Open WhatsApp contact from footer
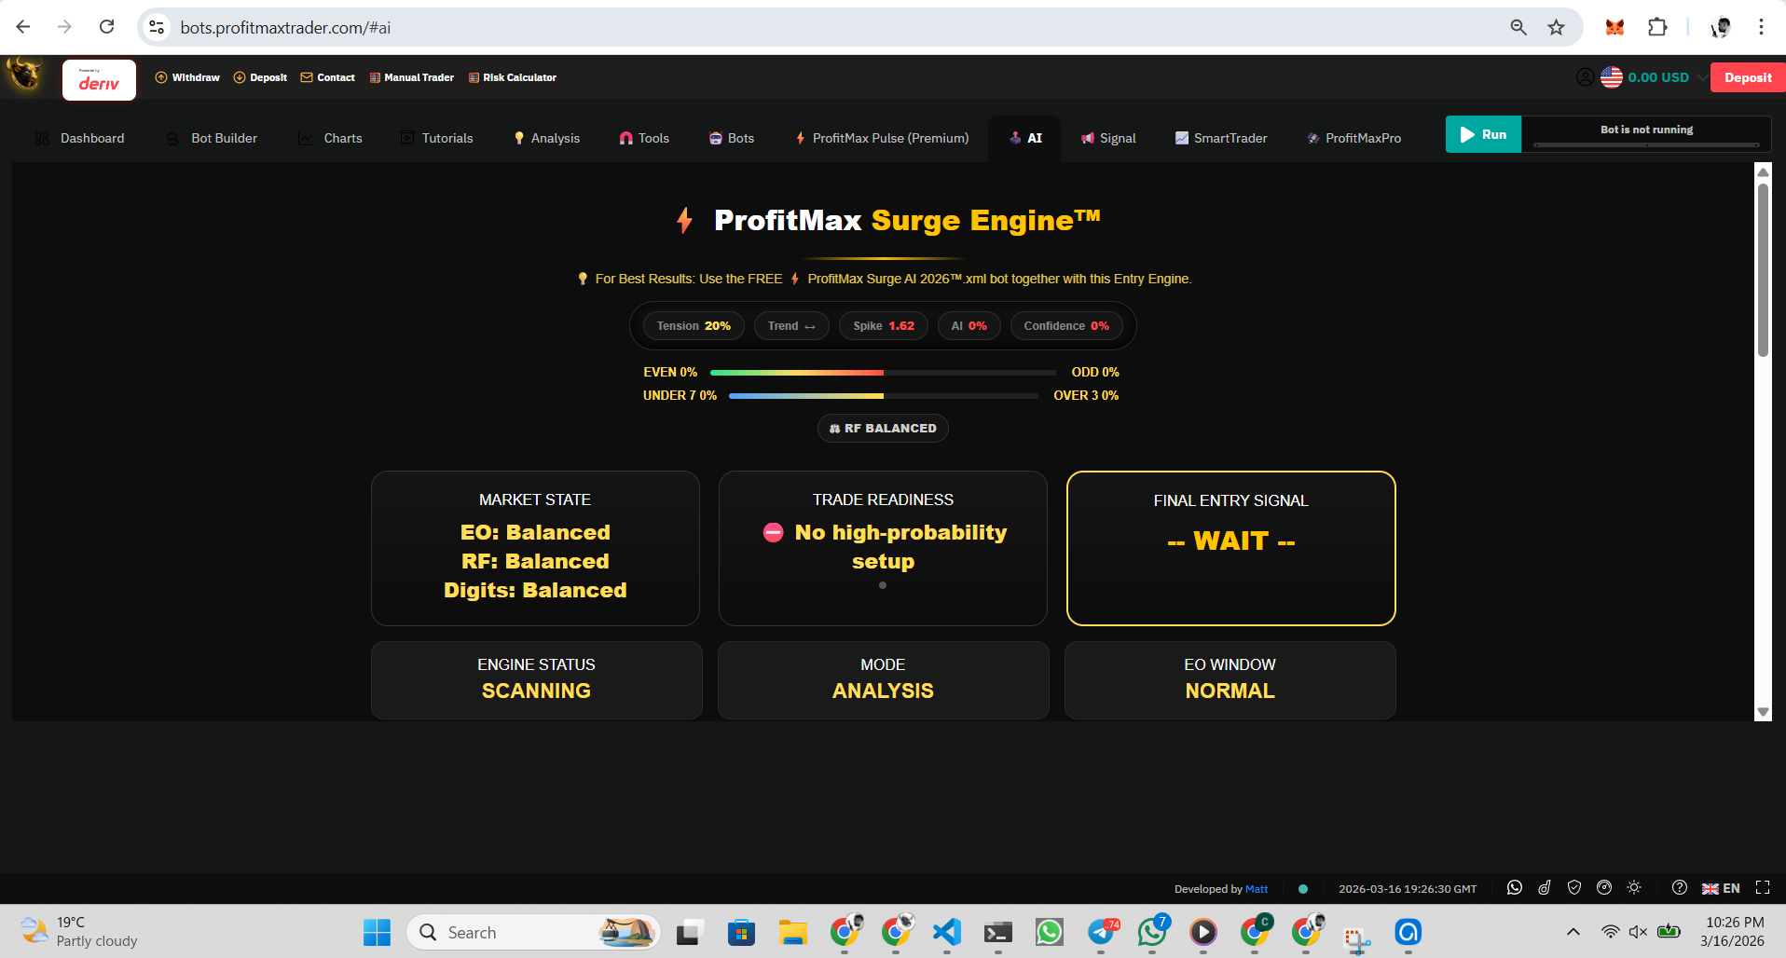The width and height of the screenshot is (1786, 958). point(1515,888)
